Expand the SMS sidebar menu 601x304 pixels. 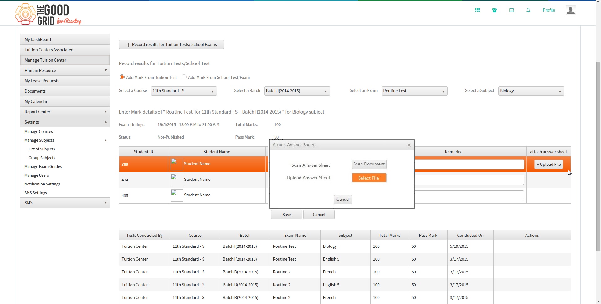65,203
